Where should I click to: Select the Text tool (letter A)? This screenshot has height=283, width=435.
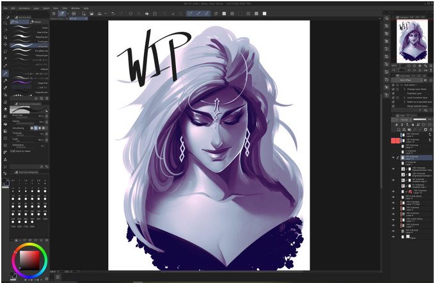point(5,160)
